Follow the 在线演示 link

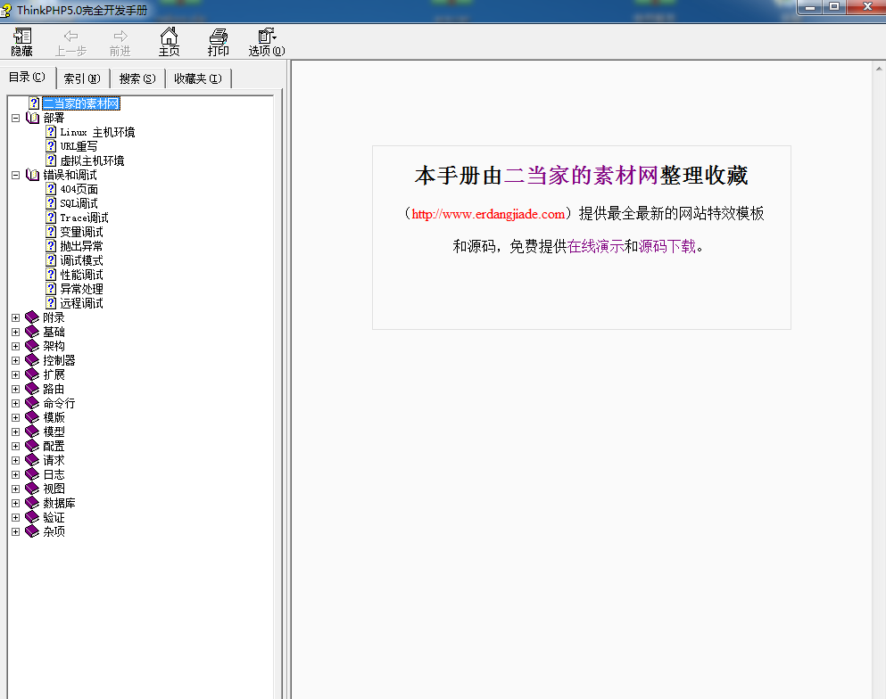click(x=595, y=247)
